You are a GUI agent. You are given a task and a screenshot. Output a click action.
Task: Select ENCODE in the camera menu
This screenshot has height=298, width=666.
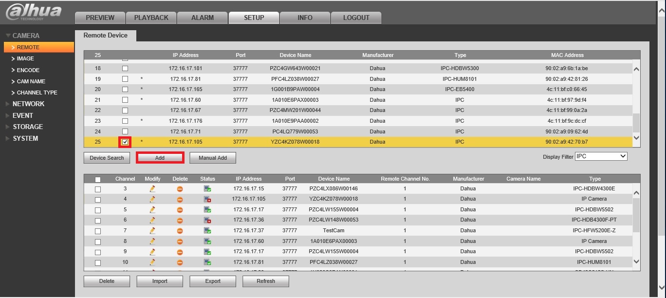click(28, 70)
